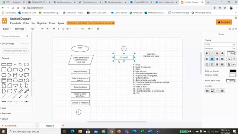Open the Ayuda menu
The height and width of the screenshot is (134, 238).
tap(61, 23)
